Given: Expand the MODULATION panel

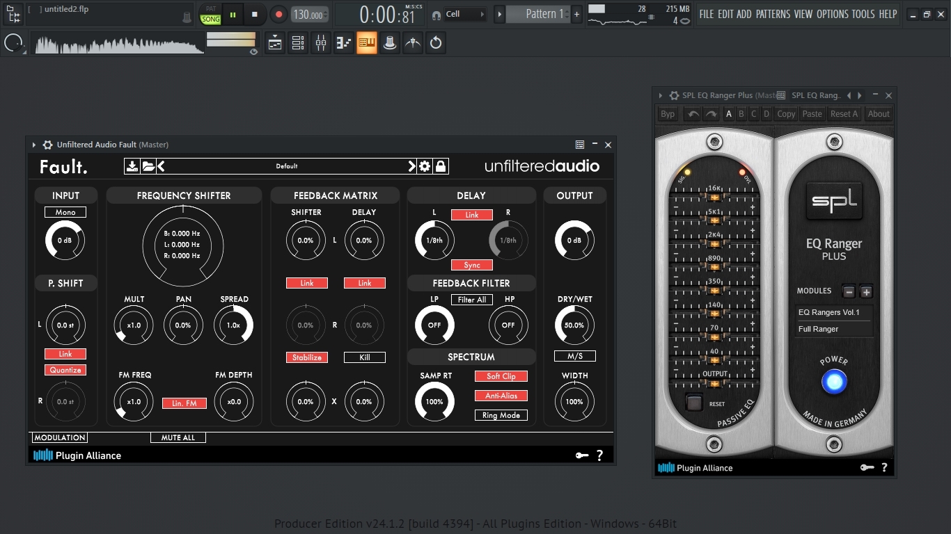Looking at the screenshot, I should click(x=60, y=437).
